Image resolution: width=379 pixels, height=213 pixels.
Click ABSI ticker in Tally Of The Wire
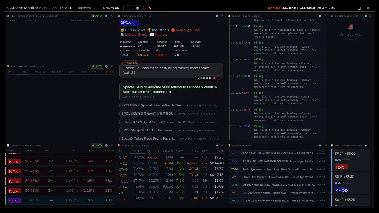(247, 26)
